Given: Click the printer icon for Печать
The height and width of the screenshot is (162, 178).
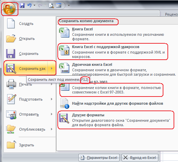Looking at the screenshot, I should pos(11,84).
